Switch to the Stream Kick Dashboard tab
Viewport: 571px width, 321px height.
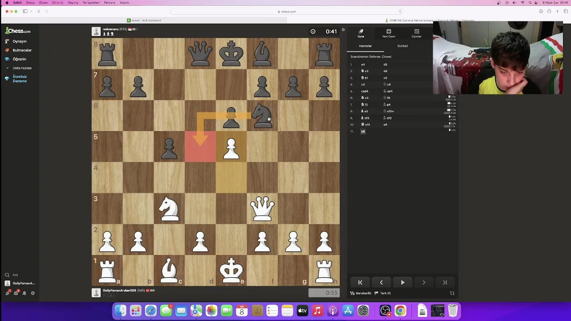144,21
